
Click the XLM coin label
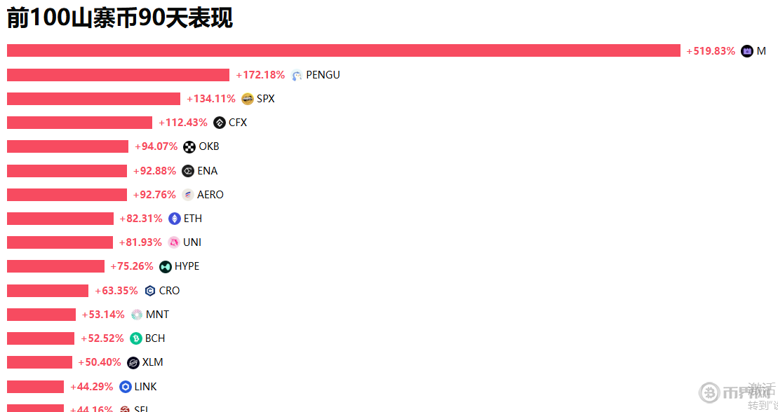click(x=152, y=362)
